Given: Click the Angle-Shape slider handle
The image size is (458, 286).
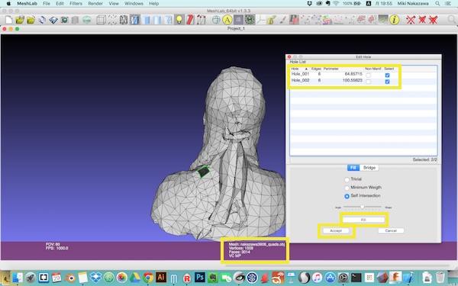Looking at the screenshot, I should [x=363, y=207].
